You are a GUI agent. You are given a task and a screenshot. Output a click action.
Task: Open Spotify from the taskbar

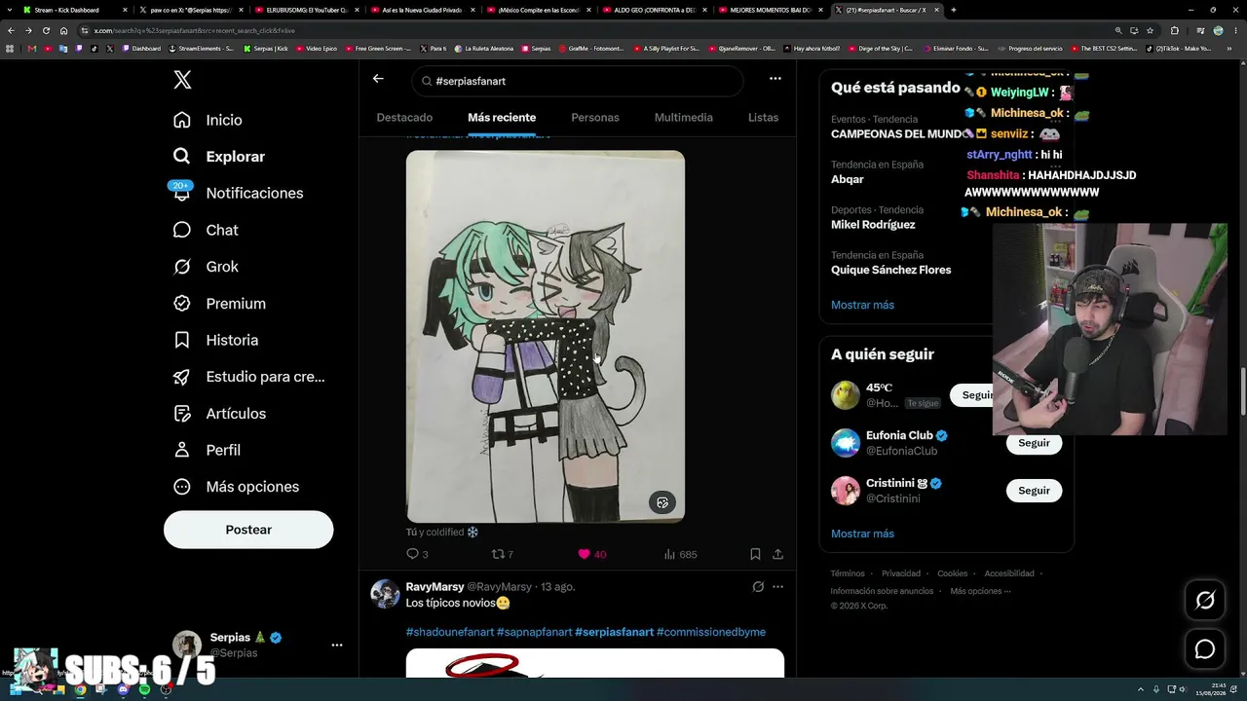tap(144, 689)
